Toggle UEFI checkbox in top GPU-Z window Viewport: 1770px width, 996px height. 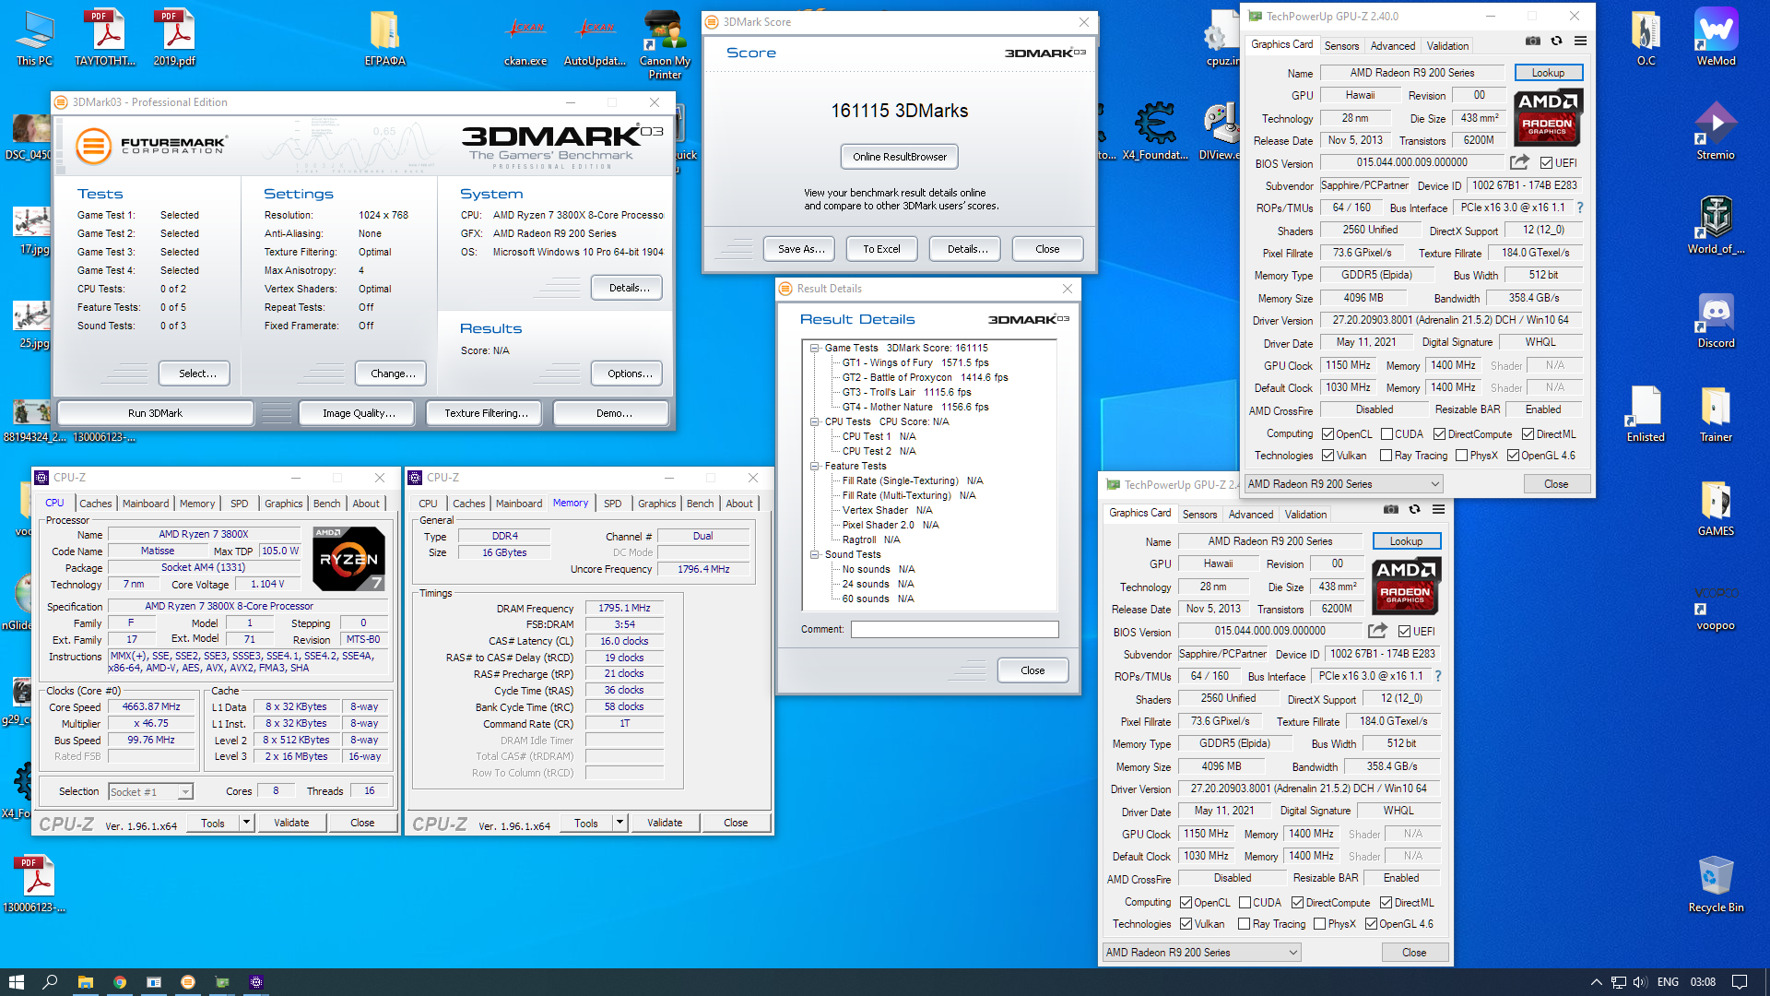click(1546, 163)
